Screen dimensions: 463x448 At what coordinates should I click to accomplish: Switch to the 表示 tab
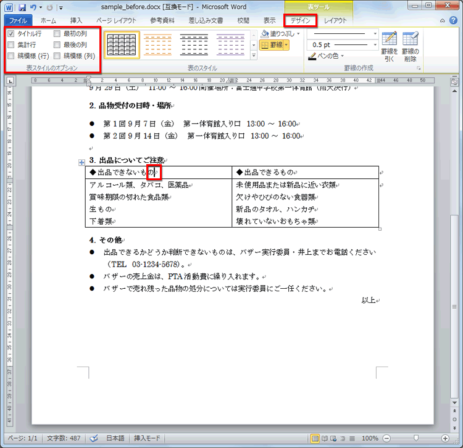tap(269, 20)
